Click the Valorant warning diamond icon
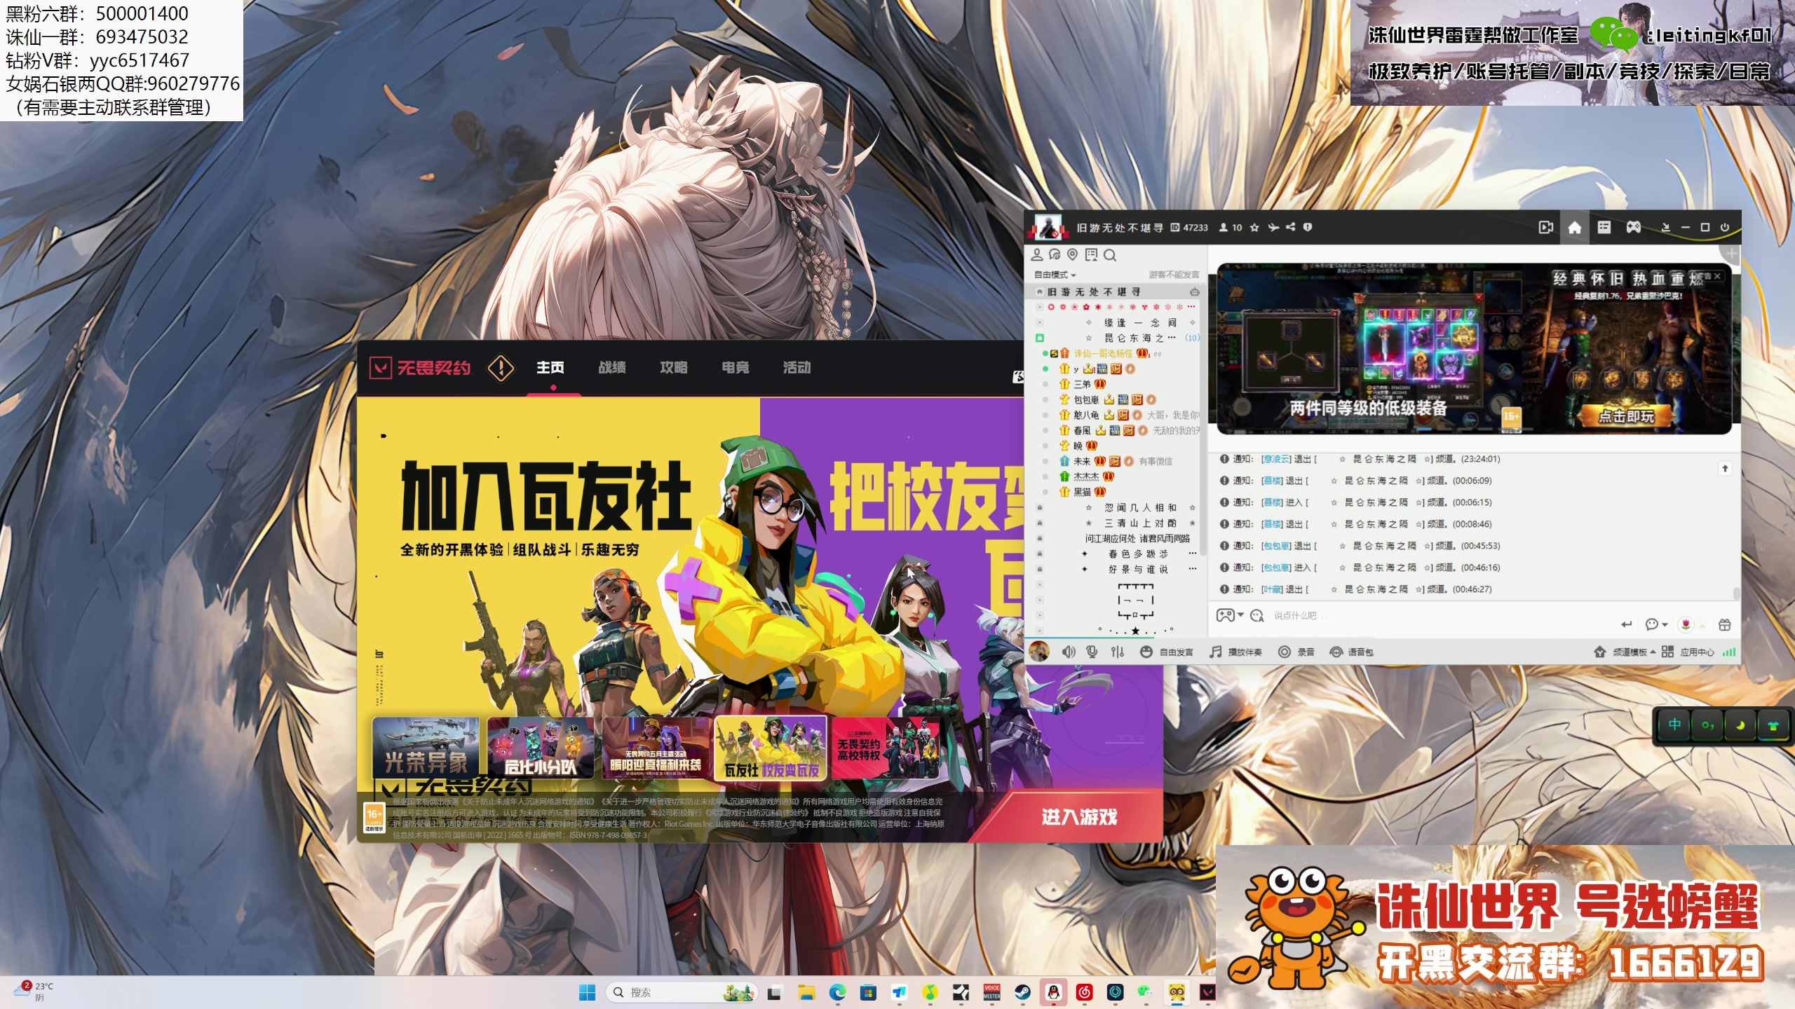The width and height of the screenshot is (1795, 1009). coord(501,368)
